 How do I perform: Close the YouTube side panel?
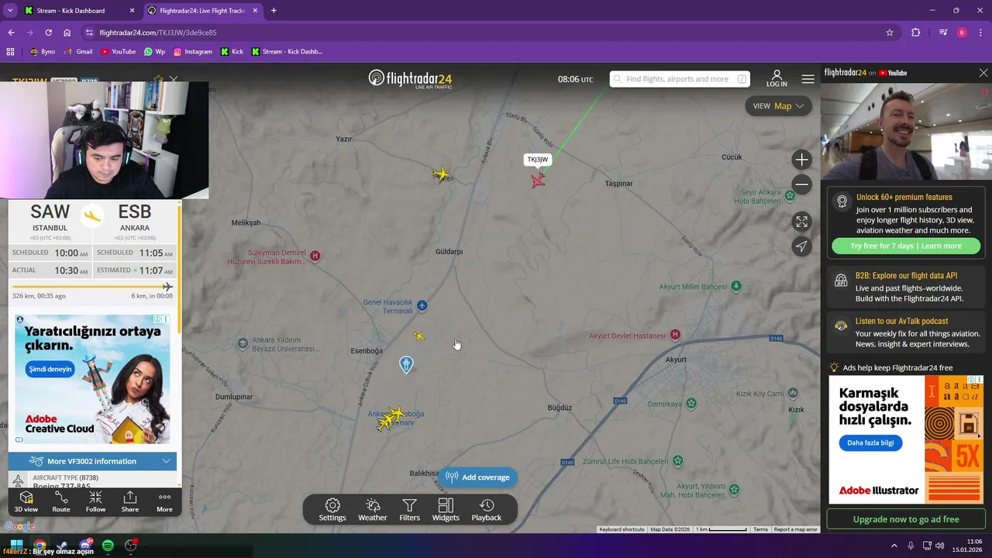point(983,73)
